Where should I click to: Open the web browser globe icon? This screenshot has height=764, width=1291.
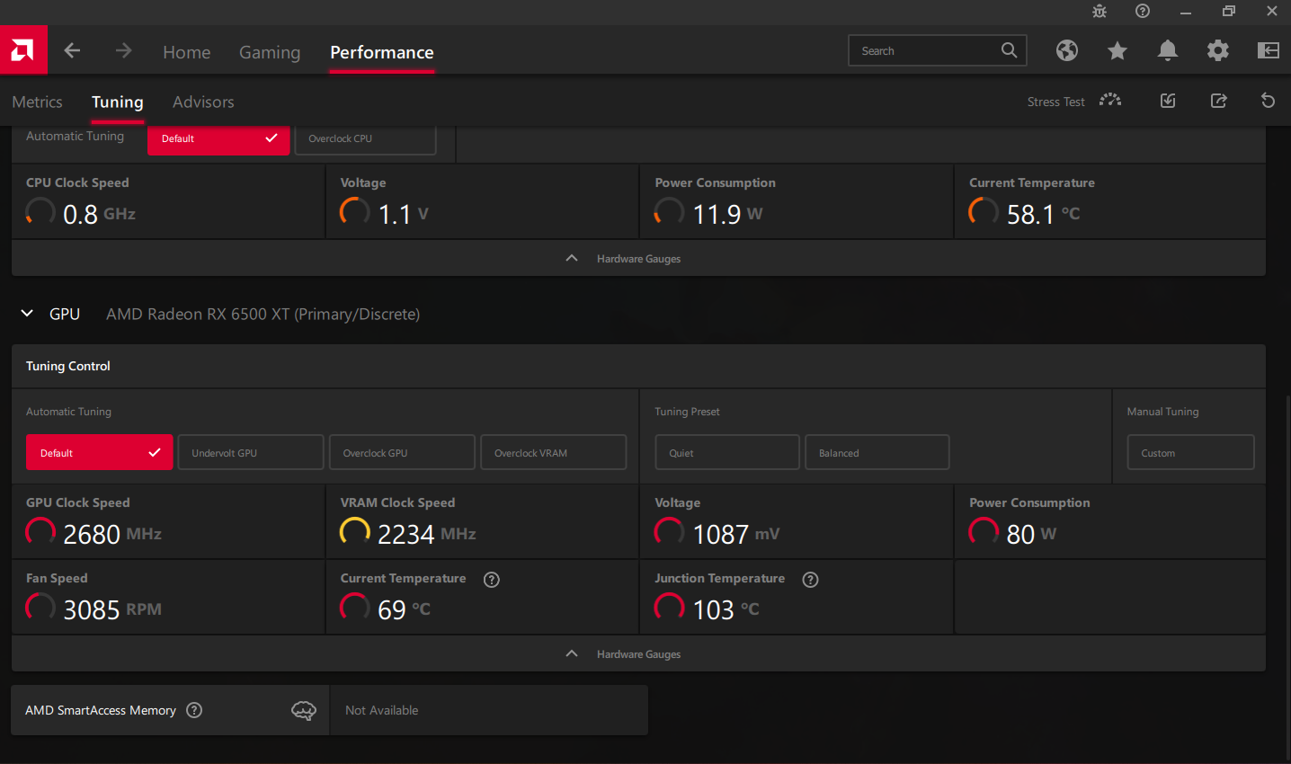(x=1067, y=50)
